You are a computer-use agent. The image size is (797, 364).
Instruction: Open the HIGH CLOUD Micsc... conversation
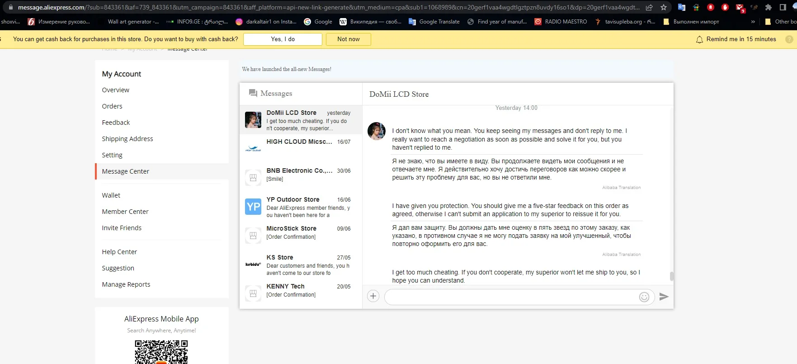point(301,149)
